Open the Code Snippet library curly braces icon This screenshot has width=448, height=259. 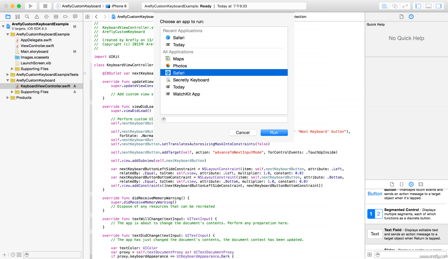click(401, 184)
